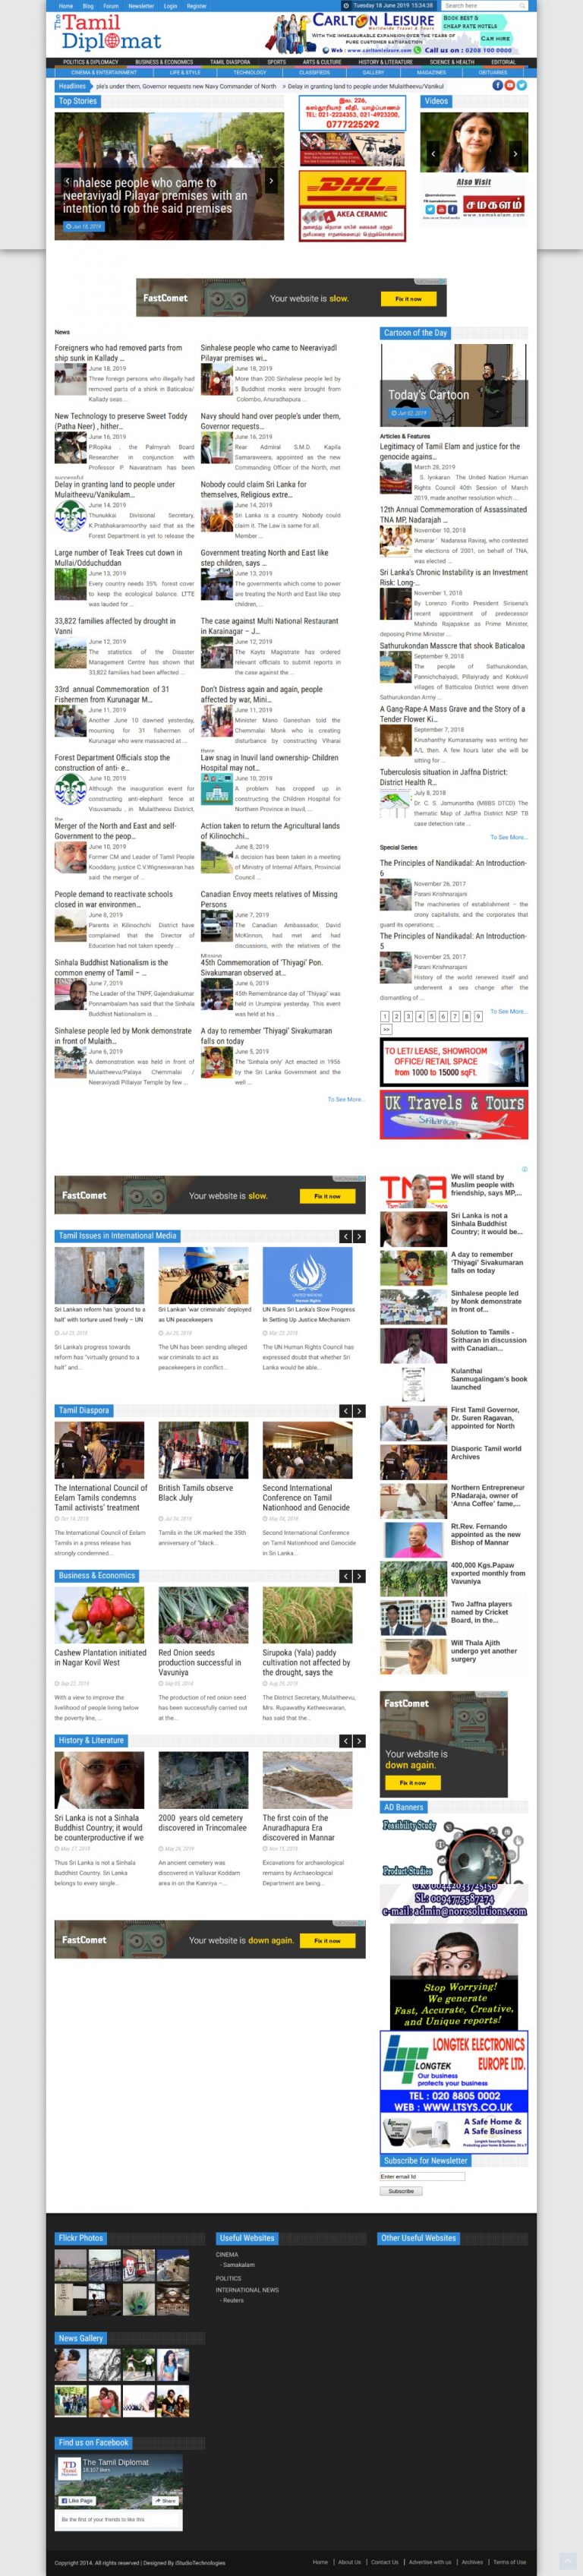Open the Twitter icon in the headlines bar
The image size is (583, 2576).
[521, 86]
